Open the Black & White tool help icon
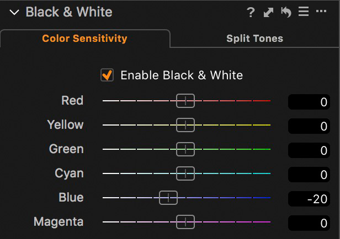Image resolution: width=340 pixels, height=239 pixels. click(251, 12)
